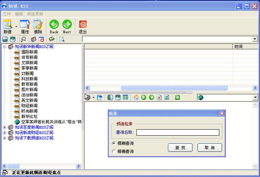
Task: Click the small green forward arrow in browser toolbar
Action: [152, 97]
